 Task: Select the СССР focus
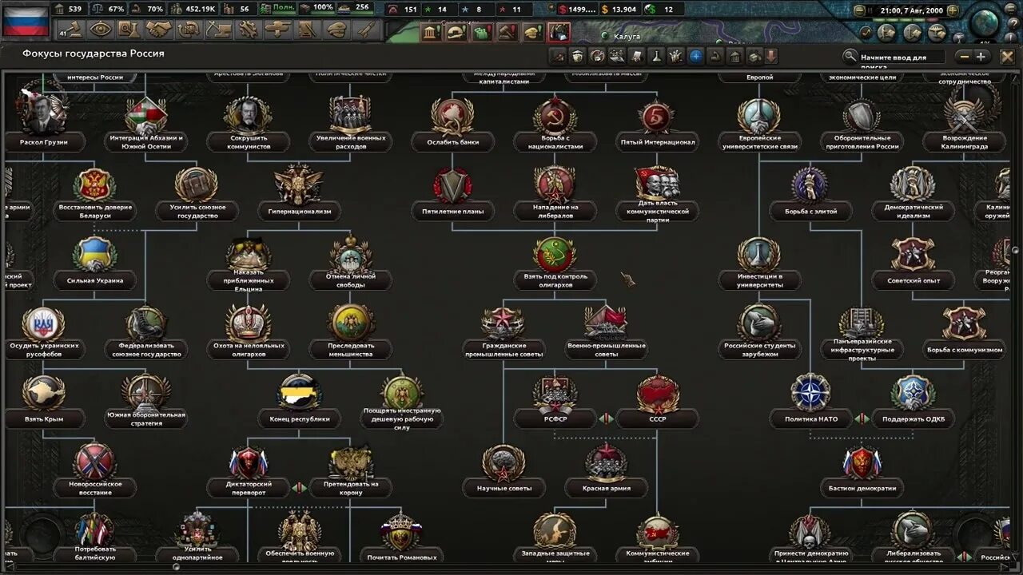tap(658, 401)
